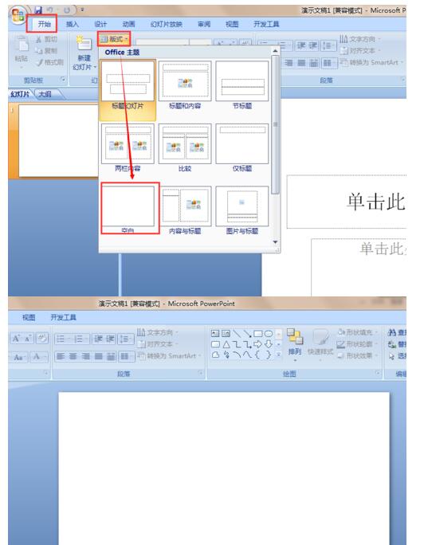Click the layout gallery scroll-down arrow
The width and height of the screenshot is (424, 545).
[x=275, y=242]
